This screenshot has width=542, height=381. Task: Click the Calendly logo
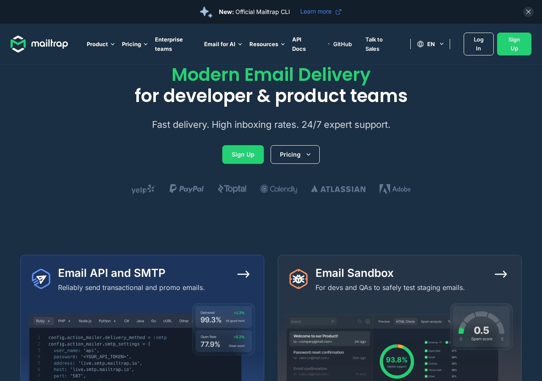(279, 189)
